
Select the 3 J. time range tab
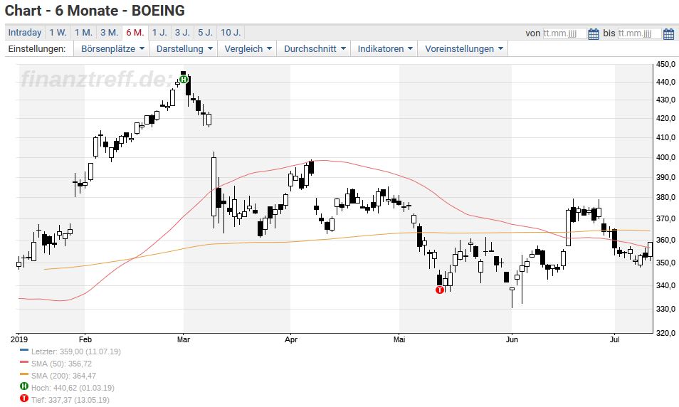(x=182, y=33)
